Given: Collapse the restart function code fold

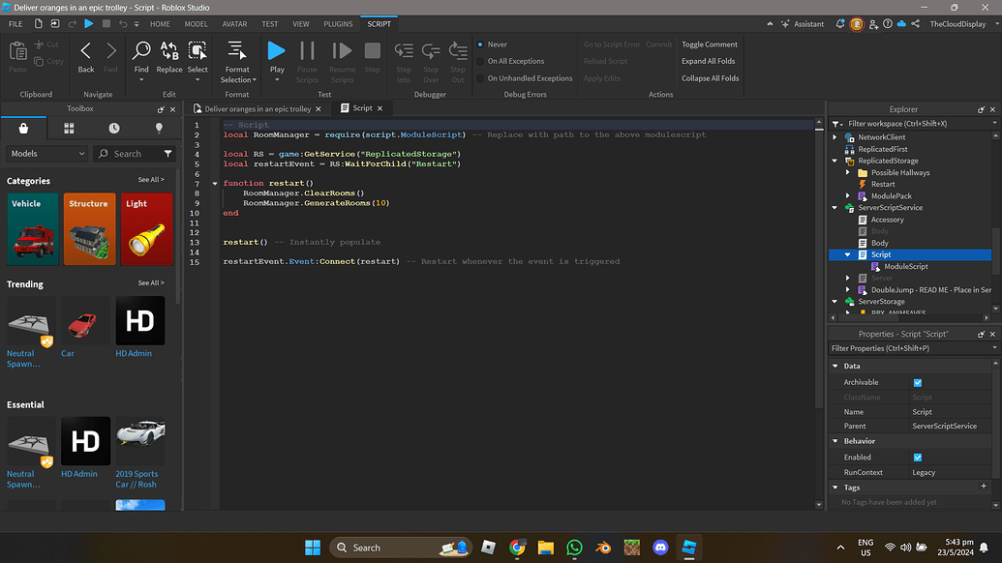Looking at the screenshot, I should click(x=215, y=183).
